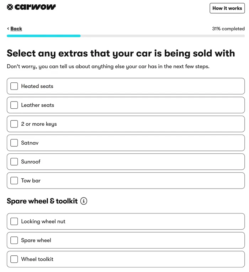Click the Satnav row label
249x272 pixels.
[30, 143]
